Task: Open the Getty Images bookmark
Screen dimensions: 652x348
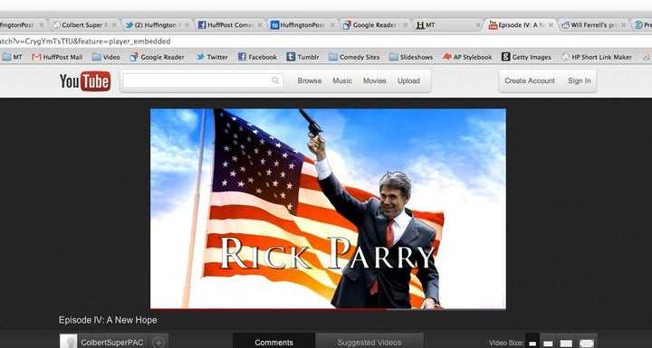Action: [526, 57]
